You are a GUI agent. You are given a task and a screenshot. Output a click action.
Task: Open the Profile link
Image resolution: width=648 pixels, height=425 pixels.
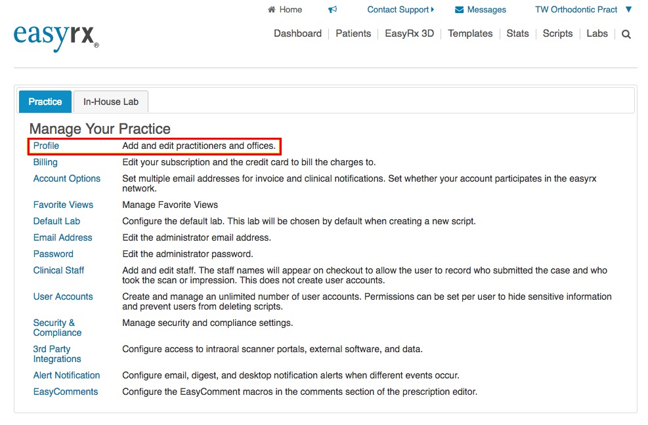[46, 146]
